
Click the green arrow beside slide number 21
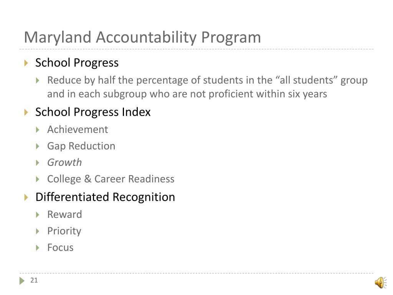(22, 280)
